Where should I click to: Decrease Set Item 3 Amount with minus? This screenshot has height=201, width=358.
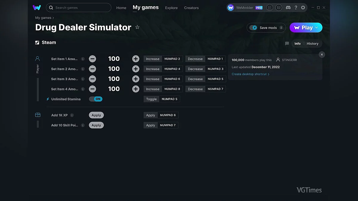tap(92, 79)
